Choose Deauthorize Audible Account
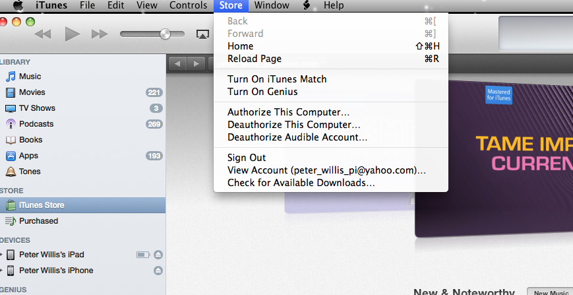573x295 pixels. (331, 137)
